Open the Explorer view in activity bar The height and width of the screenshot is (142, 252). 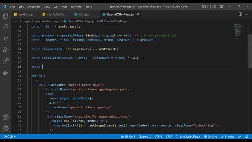[6, 16]
